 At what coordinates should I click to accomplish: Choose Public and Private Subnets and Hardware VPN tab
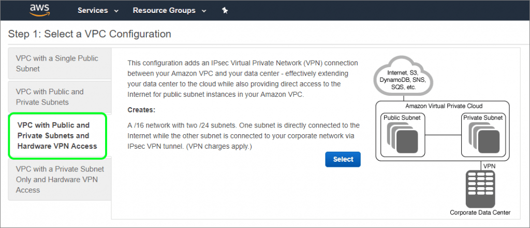[x=58, y=136]
